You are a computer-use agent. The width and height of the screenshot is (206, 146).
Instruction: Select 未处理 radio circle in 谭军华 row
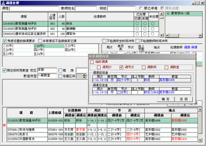point(152,34)
